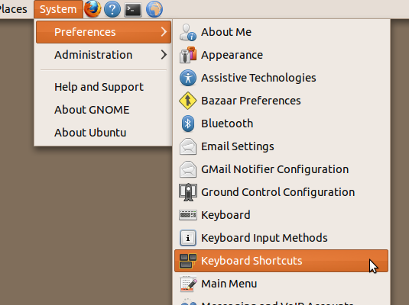This screenshot has width=409, height=305.
Task: Open the help question mark launcher
Action: (112, 10)
